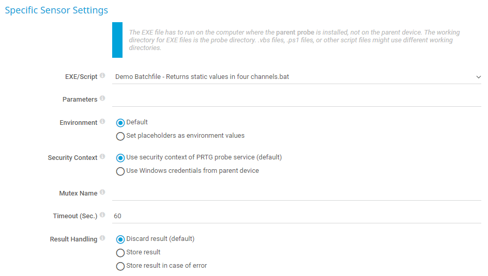Click the info icon next to Parameters
The height and width of the screenshot is (276, 488).
[102, 99]
